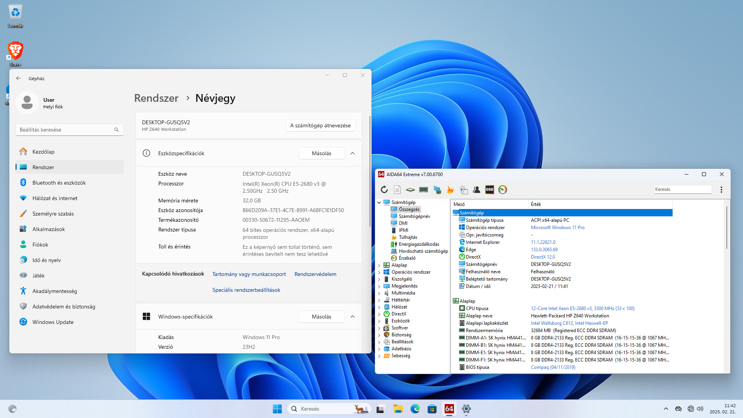Click the AIDA64 vertical scrollbar

coord(726,228)
